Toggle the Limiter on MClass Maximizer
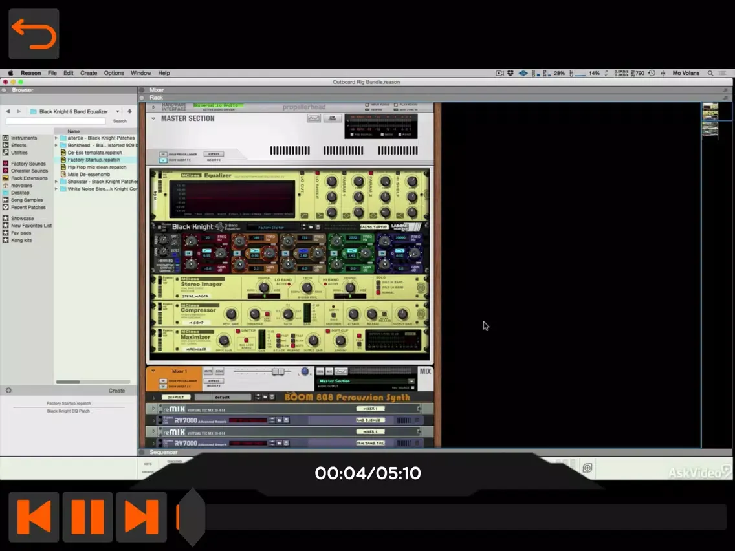 pos(238,331)
